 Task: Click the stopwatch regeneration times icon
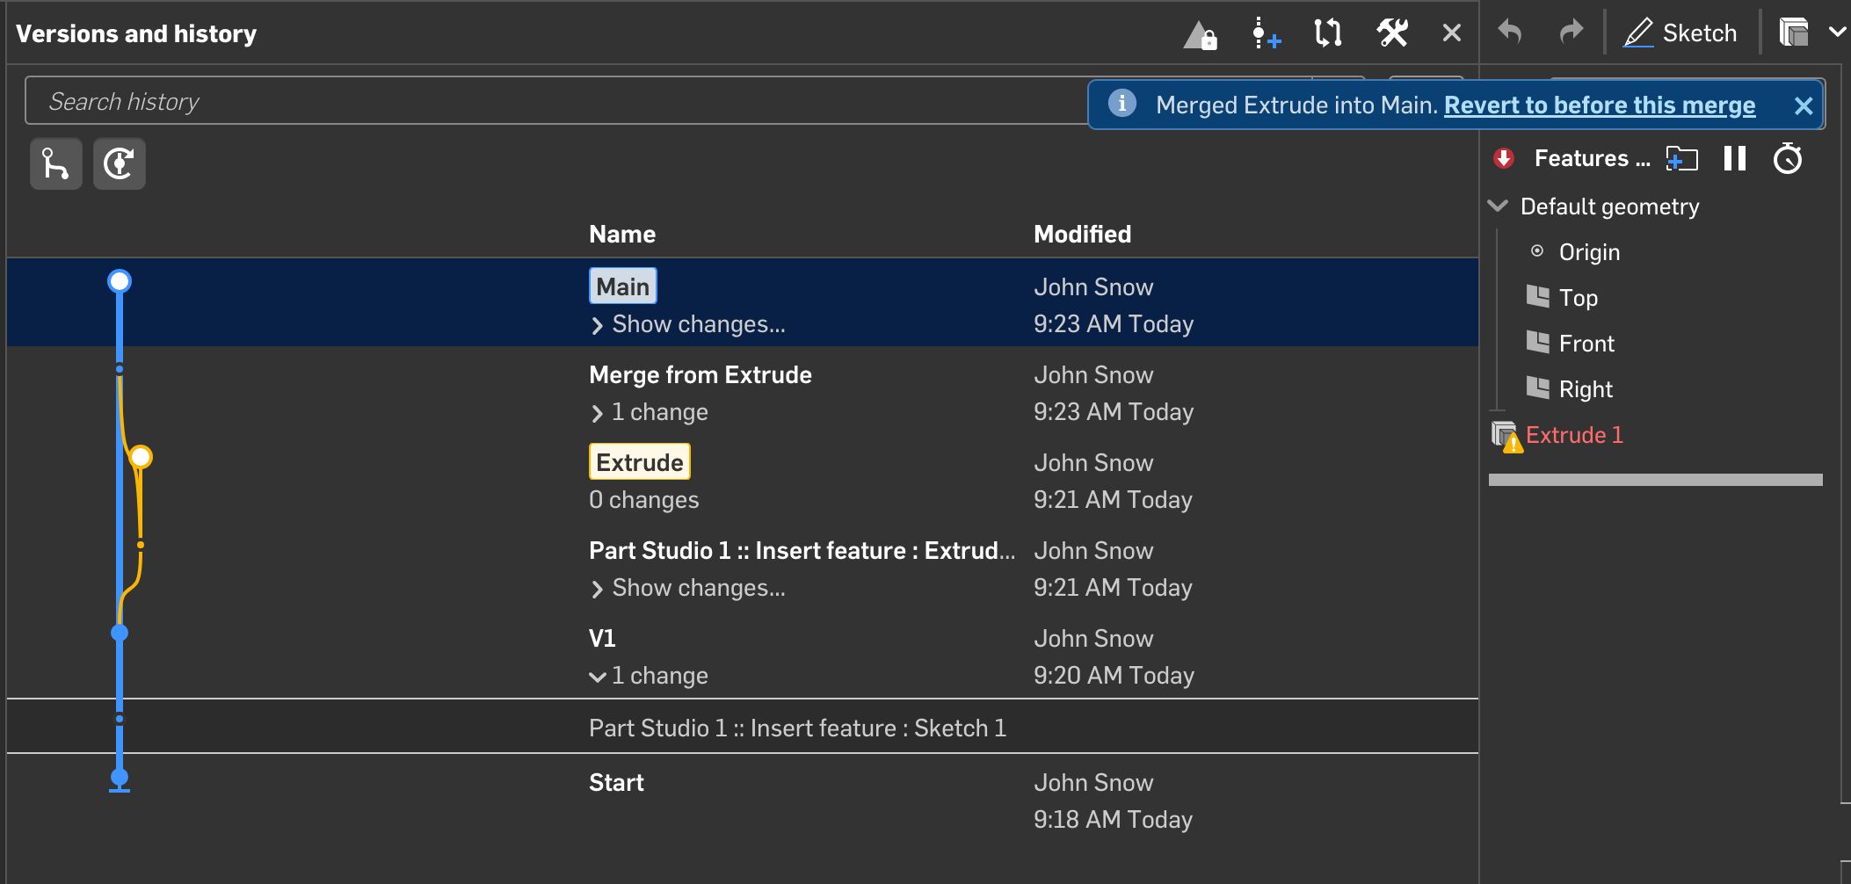tap(1788, 158)
